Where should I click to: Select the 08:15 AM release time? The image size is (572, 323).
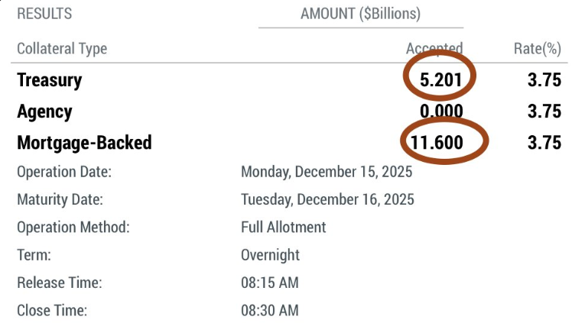click(x=269, y=283)
